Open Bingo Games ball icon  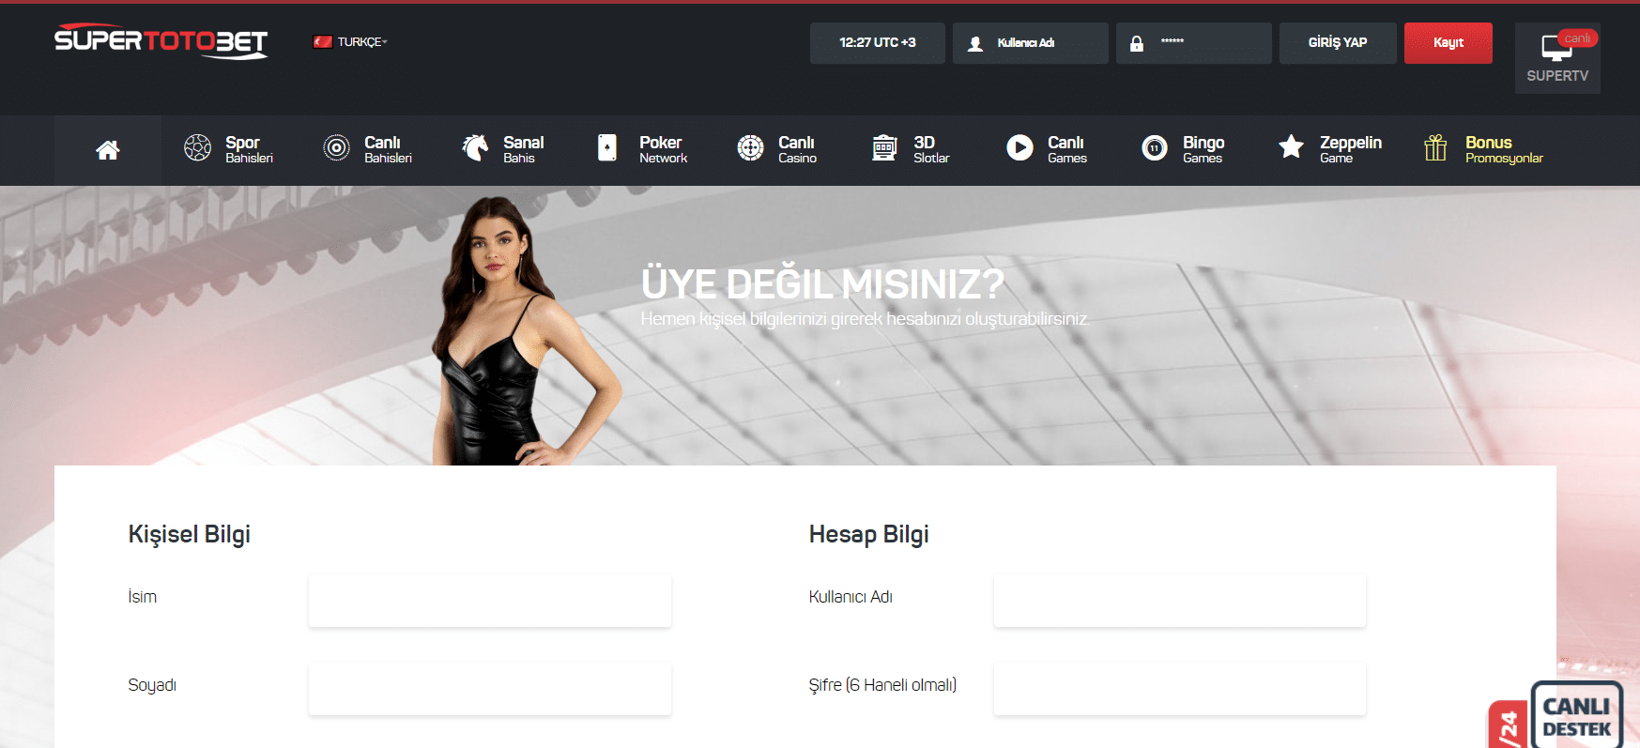tap(1155, 148)
